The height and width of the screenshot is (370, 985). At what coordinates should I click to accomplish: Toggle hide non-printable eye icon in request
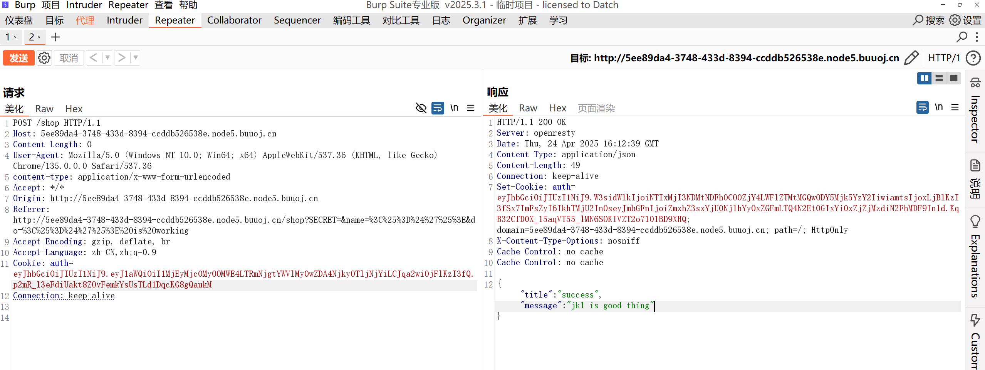pyautogui.click(x=421, y=108)
